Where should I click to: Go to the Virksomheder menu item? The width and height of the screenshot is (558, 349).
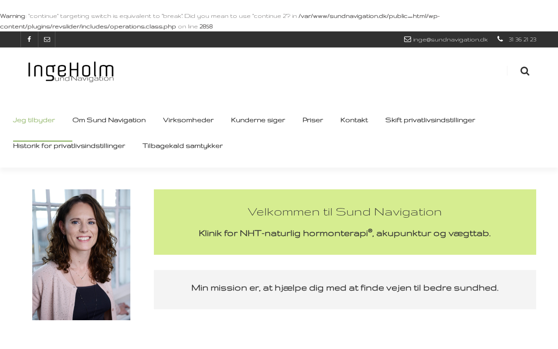188,120
